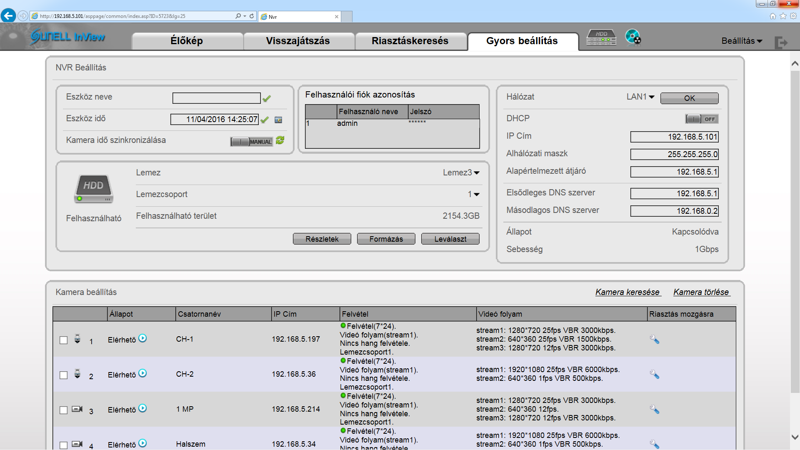Open motion alarm settings wrench for CH-1
This screenshot has width=800, height=450.
pos(654,340)
